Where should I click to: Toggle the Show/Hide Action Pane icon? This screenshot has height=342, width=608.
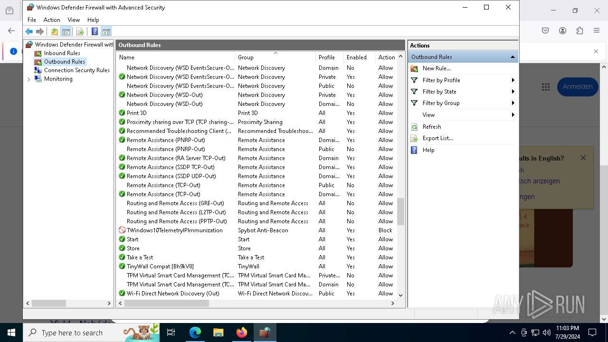[106, 32]
